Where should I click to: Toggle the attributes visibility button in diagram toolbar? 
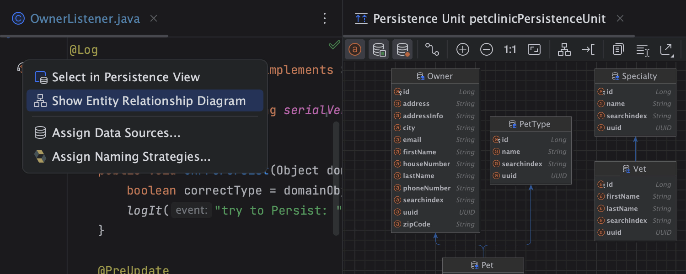[355, 49]
